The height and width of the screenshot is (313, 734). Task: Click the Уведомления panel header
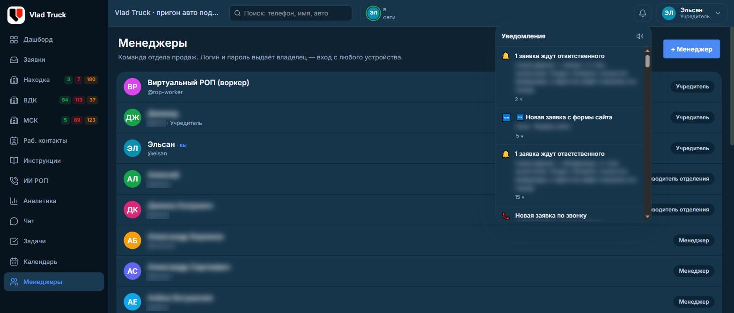click(523, 36)
